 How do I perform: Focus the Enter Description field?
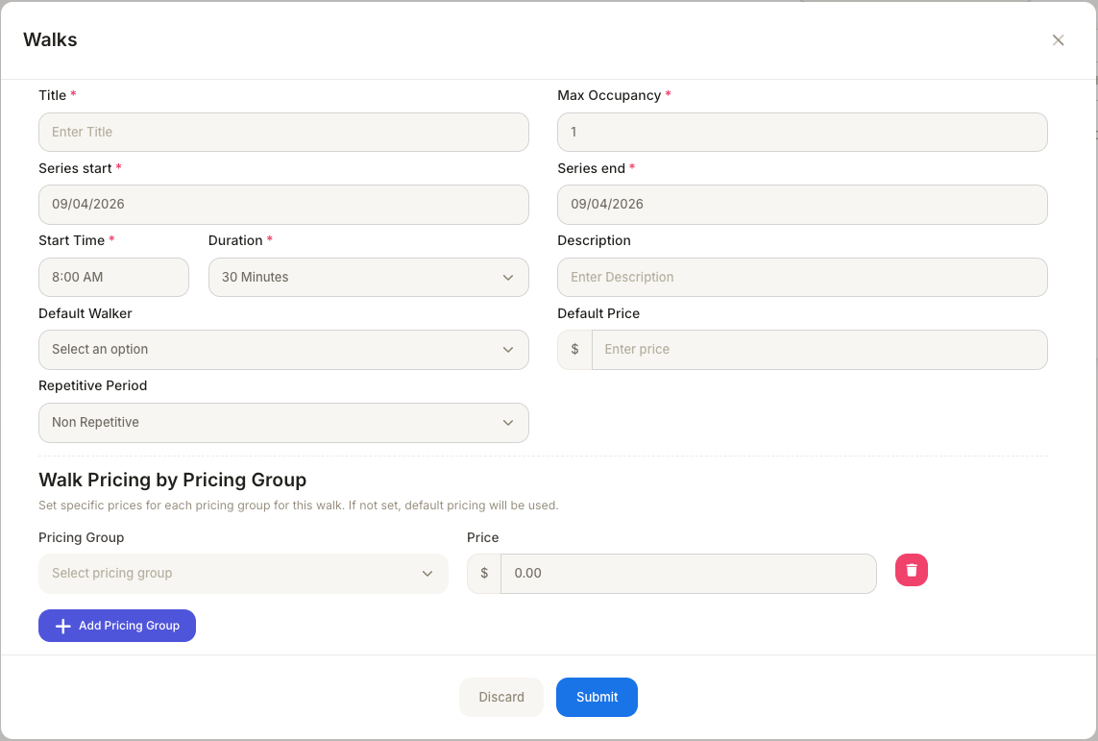click(802, 278)
